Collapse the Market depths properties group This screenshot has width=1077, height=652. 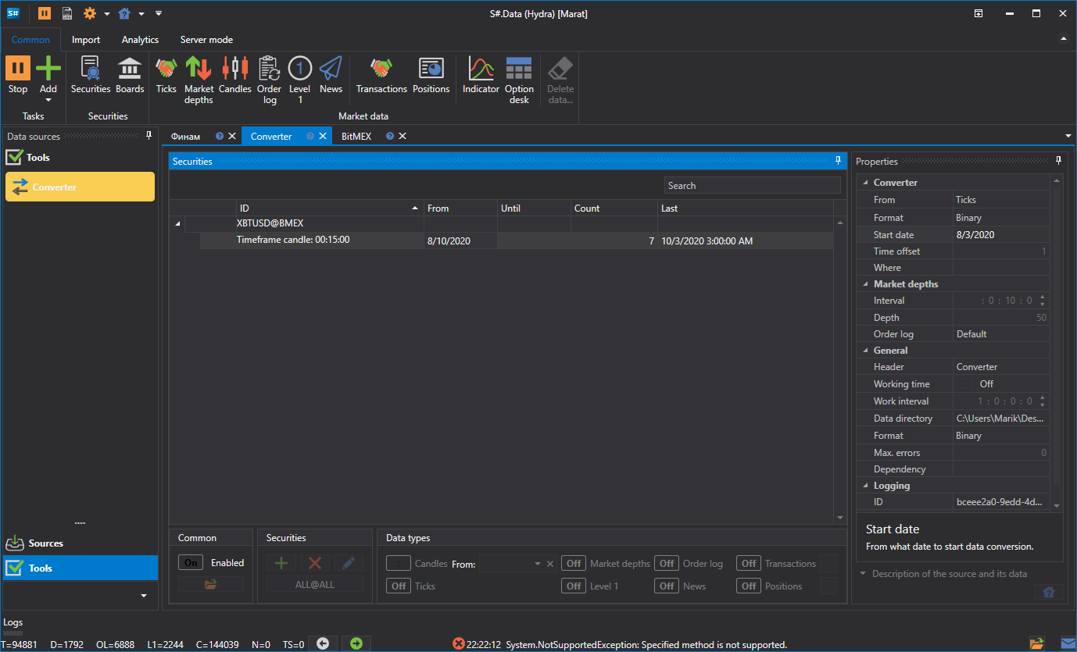click(865, 284)
